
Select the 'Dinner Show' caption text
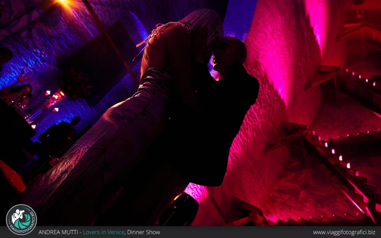tap(143, 232)
